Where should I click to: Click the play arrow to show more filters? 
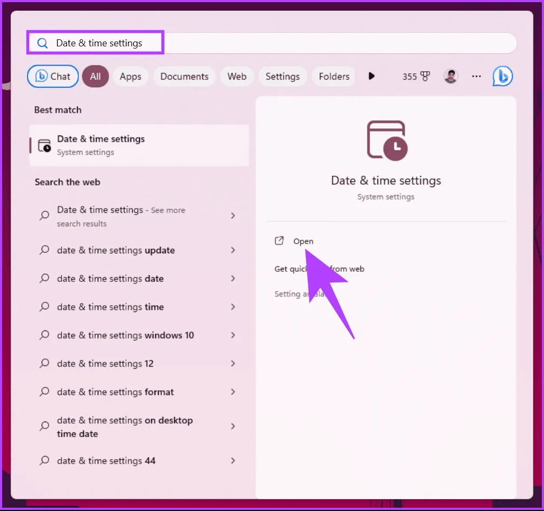371,77
